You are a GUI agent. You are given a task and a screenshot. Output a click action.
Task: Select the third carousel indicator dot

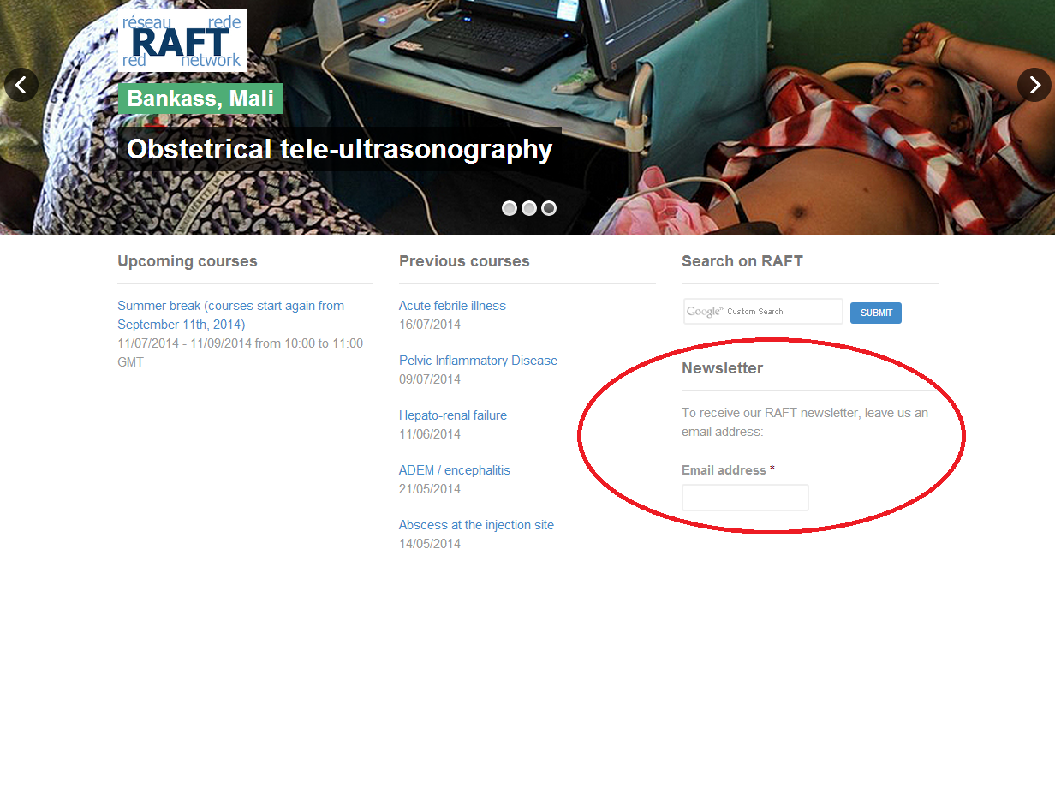click(x=549, y=208)
